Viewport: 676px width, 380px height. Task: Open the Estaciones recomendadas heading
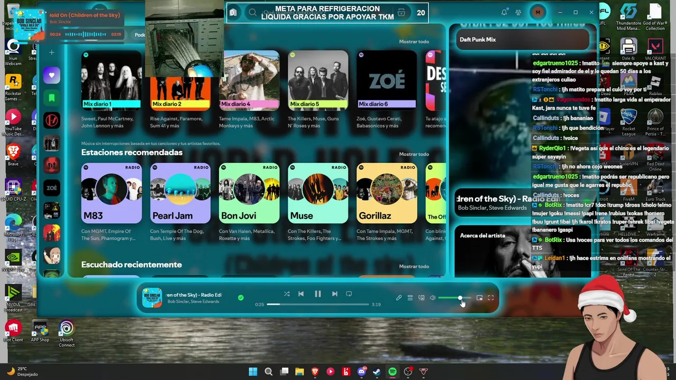pyautogui.click(x=132, y=153)
